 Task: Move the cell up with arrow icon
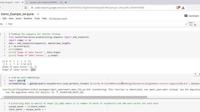coord(195,74)
